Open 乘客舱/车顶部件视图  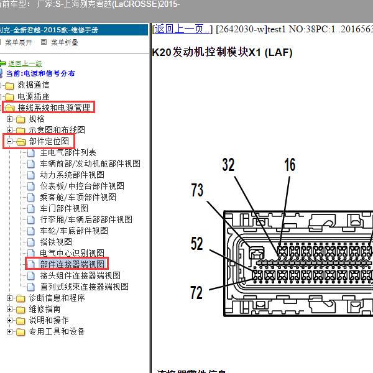(x=78, y=197)
